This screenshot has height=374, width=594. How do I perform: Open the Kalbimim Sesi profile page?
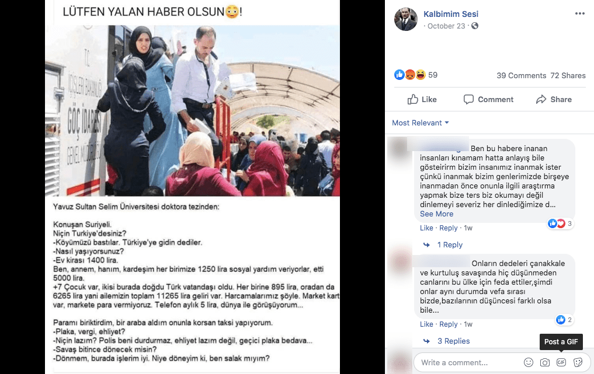coord(451,14)
